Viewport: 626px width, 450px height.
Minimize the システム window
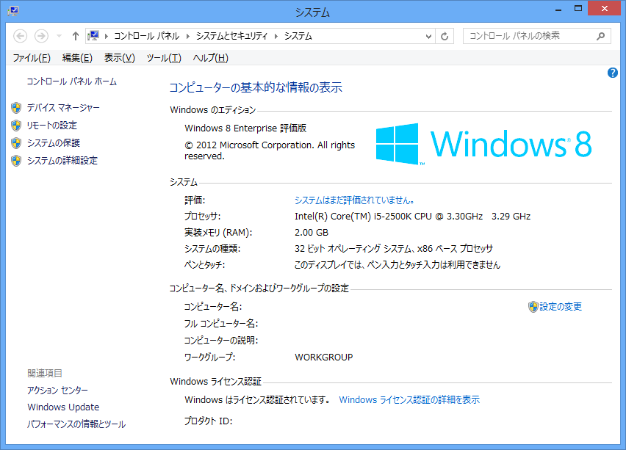tap(558, 9)
